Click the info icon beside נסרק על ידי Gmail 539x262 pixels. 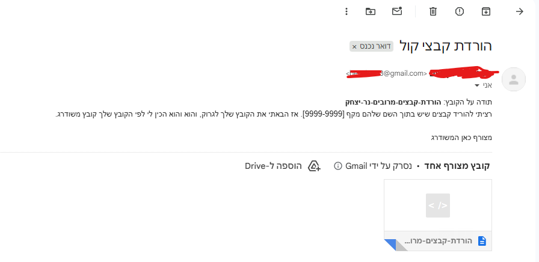pos(337,166)
